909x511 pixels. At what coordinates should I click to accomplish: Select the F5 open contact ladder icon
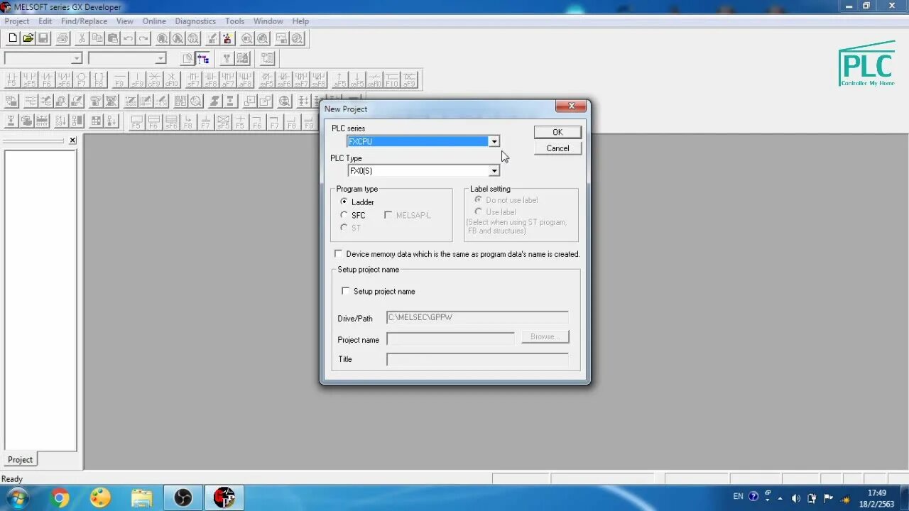(11, 79)
